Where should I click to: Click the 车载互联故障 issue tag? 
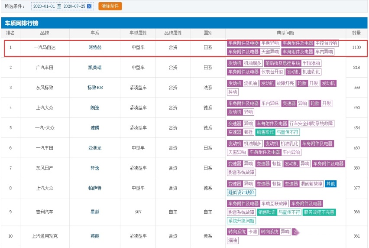click(x=275, y=203)
